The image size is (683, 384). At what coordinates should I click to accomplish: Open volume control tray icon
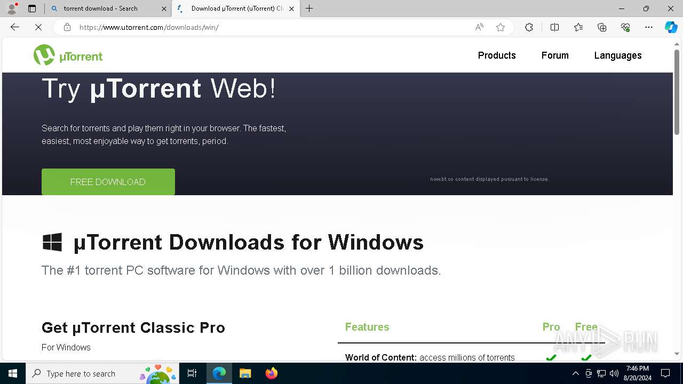point(614,373)
